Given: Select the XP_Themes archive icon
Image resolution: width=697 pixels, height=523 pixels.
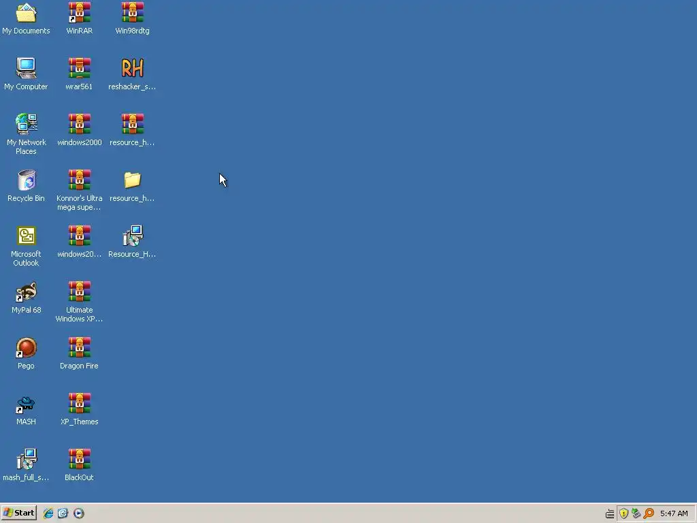Looking at the screenshot, I should (79, 403).
